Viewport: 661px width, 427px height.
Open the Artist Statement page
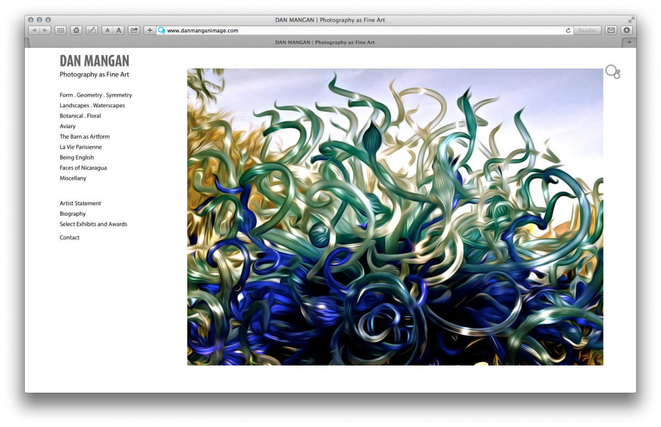coord(80,203)
